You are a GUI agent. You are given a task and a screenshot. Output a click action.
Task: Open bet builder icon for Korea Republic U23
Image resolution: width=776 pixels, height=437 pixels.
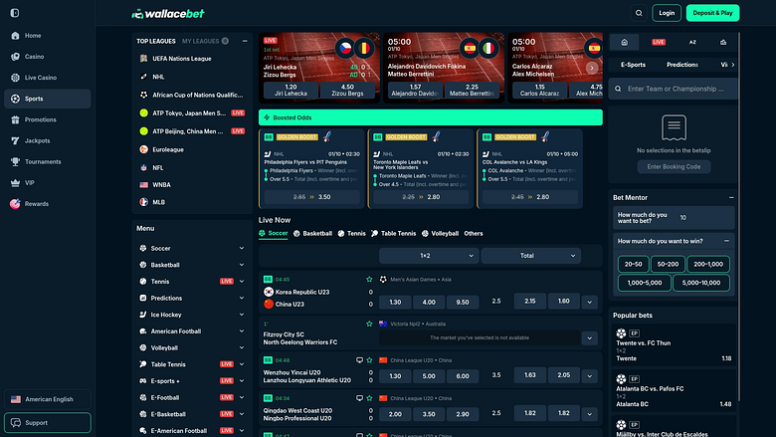tap(268, 279)
